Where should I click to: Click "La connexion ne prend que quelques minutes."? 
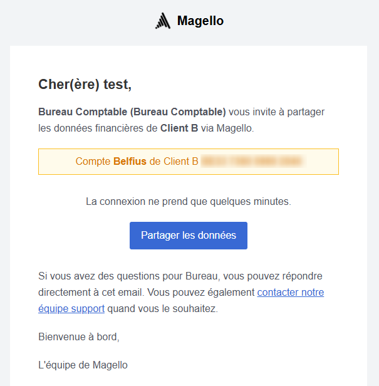click(x=189, y=202)
